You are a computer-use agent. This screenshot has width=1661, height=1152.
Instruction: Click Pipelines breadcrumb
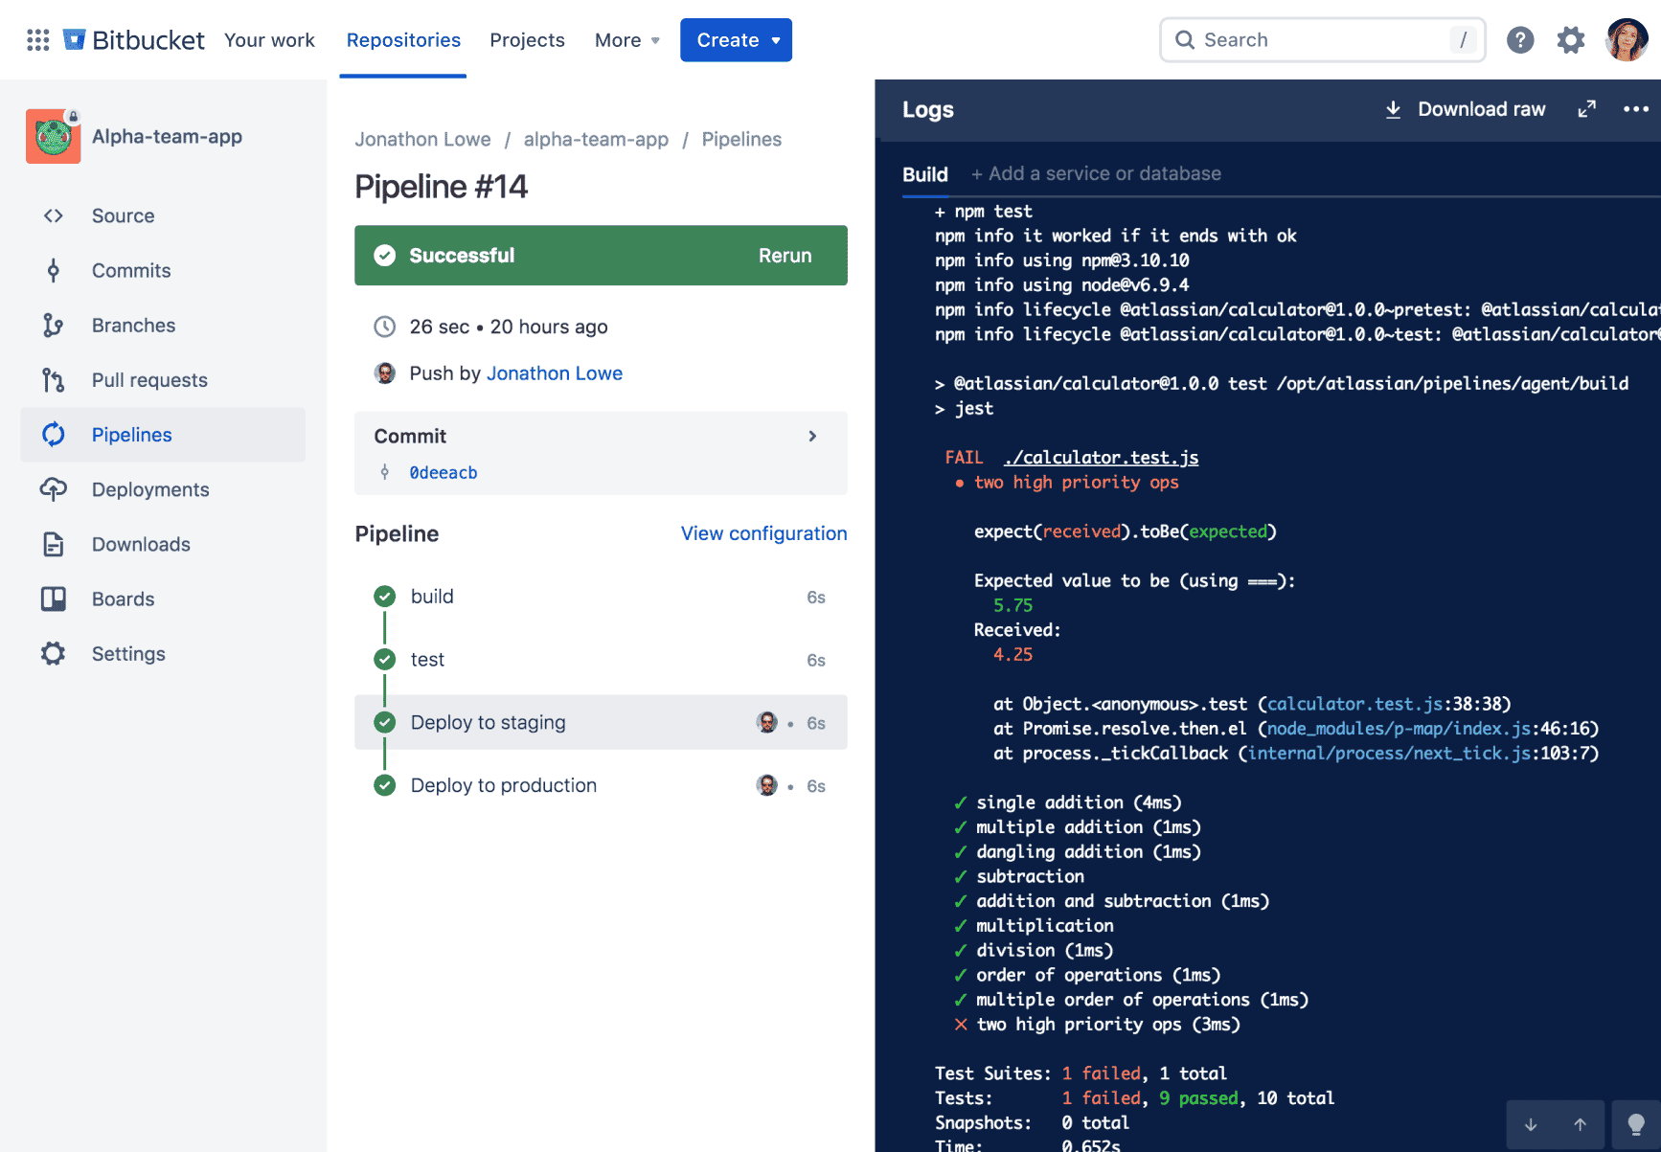point(741,140)
